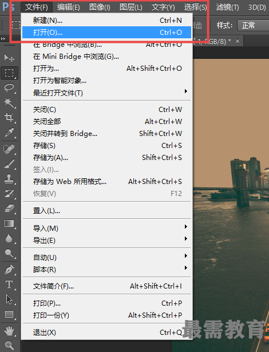Image resolution: width=269 pixels, height=352 pixels.
Task: Select the Pen tool
Action: (x=9, y=269)
